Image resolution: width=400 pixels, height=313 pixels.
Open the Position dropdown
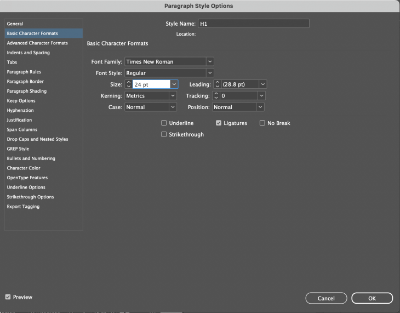pos(261,107)
